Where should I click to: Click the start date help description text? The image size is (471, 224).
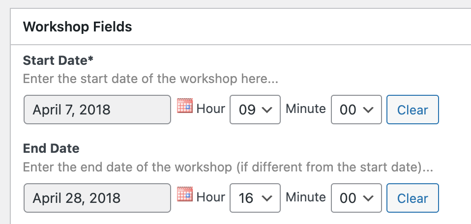pos(150,79)
